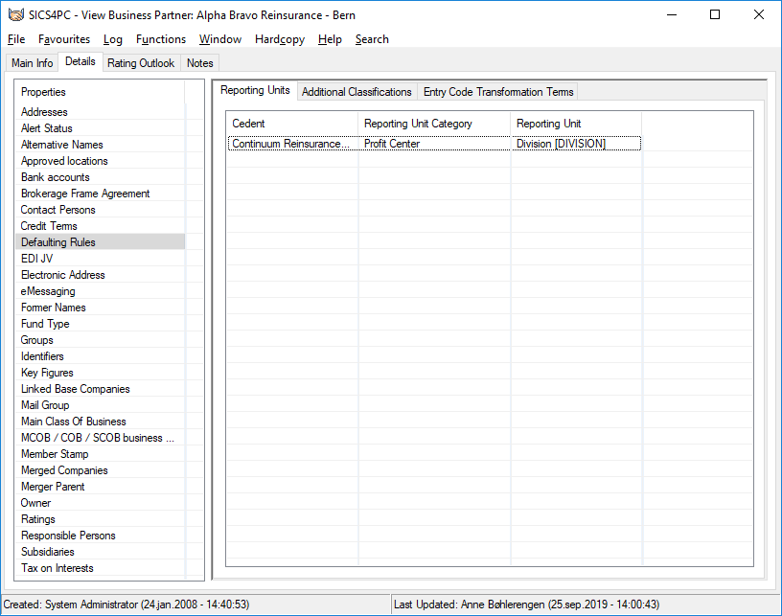Switch to the Rating Outlook tab
This screenshot has width=782, height=616.
(141, 63)
